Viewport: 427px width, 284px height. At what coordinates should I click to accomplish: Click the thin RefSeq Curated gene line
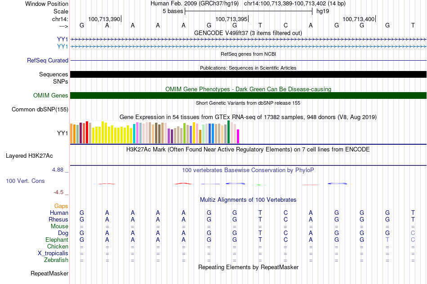(x=248, y=61)
